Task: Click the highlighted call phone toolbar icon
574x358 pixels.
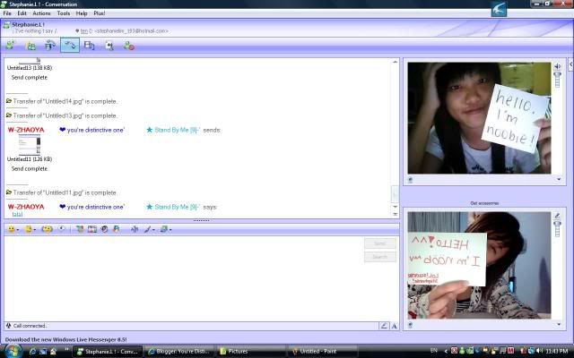Action: (x=70, y=46)
